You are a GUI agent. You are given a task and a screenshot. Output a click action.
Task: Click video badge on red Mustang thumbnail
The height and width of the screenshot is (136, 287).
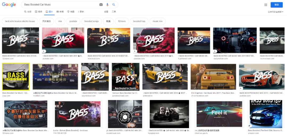[44, 51]
